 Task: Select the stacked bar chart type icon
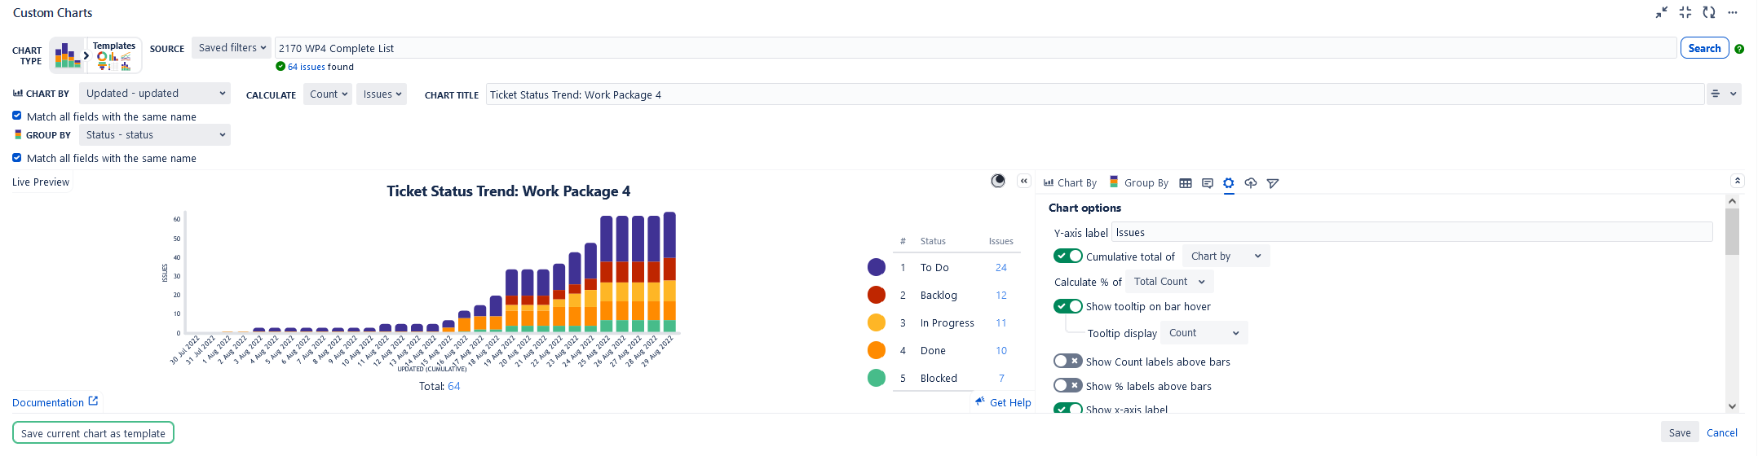[x=68, y=55]
